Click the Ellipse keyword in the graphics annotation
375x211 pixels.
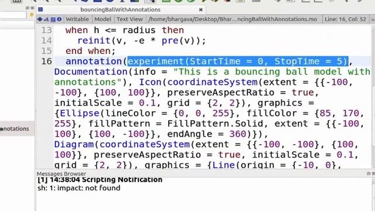(80, 113)
